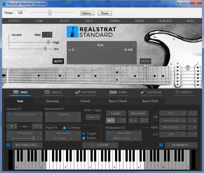Switch to the Bass'n'Pick tab
The height and width of the screenshot is (173, 204).
tap(150, 101)
